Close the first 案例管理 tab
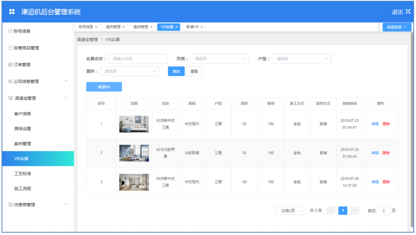Image resolution: width=416 pixels, height=235 pixels. 123,27
